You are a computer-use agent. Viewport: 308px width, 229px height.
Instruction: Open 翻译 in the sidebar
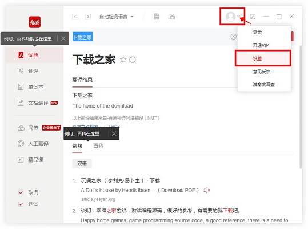(x=34, y=71)
